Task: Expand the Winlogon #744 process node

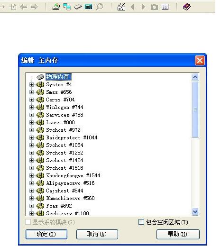Action: 31,108
